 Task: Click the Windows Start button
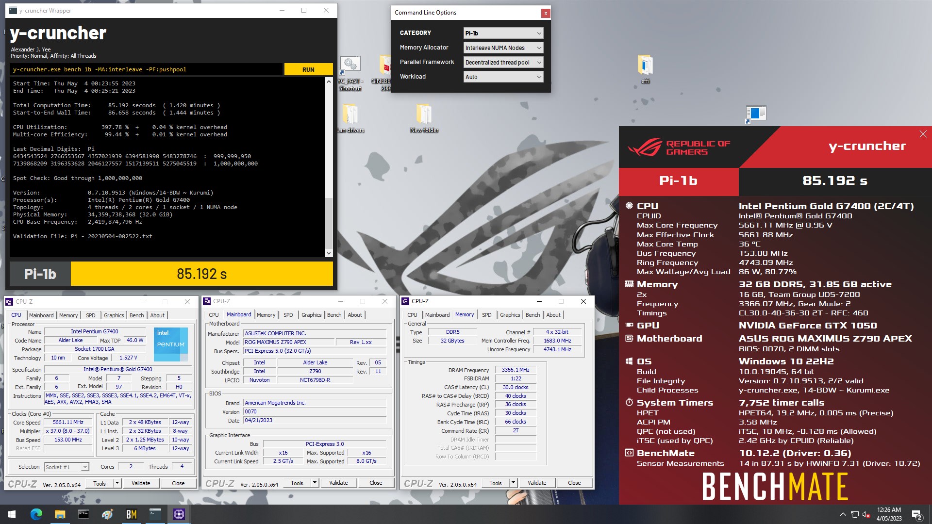(x=12, y=514)
